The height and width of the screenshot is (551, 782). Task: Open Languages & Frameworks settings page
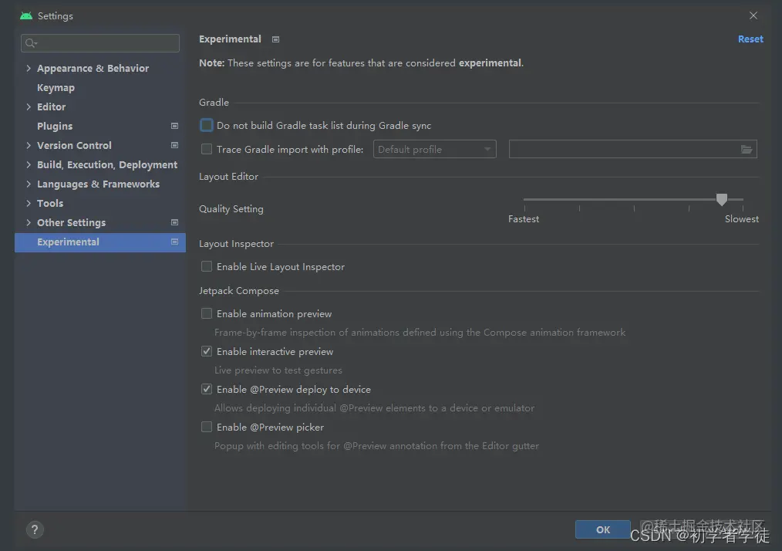point(98,184)
